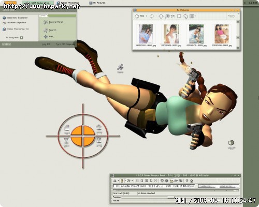Open Internet Explorer from the Start menu

15,18
